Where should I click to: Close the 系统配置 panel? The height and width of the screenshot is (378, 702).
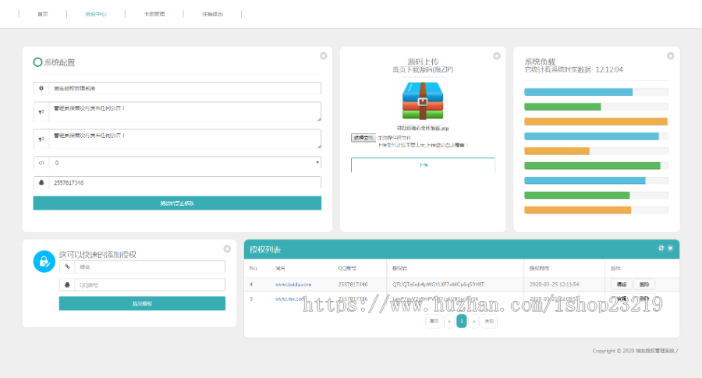[323, 56]
